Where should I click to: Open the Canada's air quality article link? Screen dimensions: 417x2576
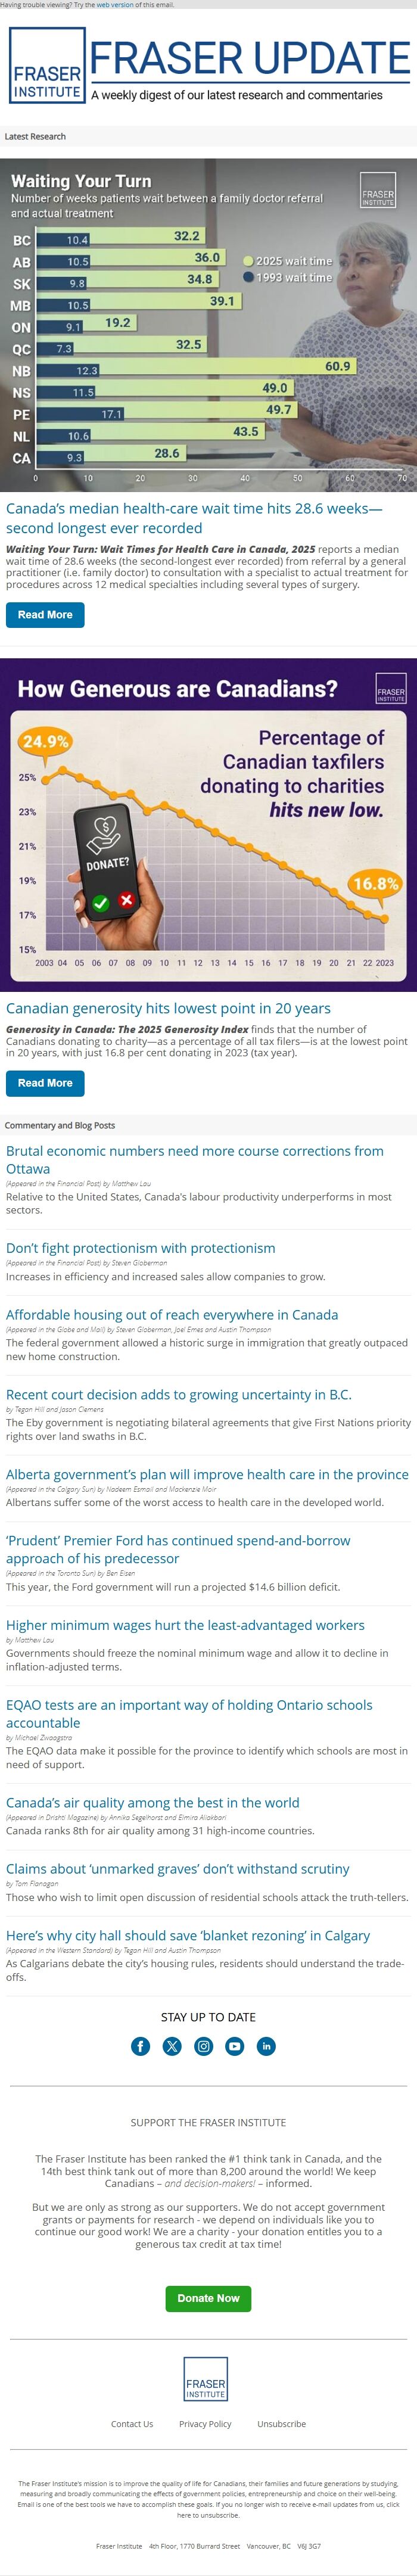pyautogui.click(x=153, y=1802)
